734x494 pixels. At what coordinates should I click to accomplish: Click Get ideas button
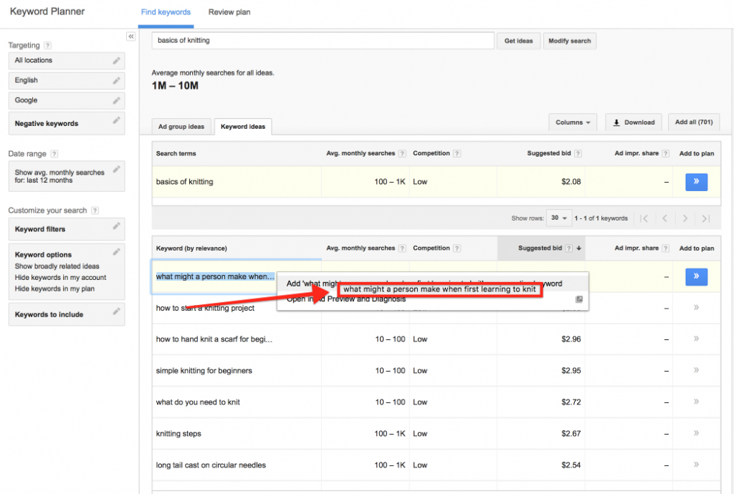tap(518, 41)
